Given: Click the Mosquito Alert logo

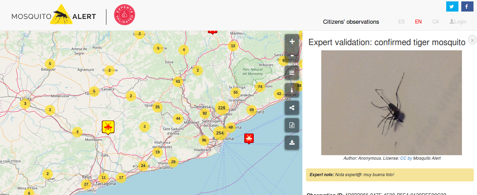Looking at the screenshot, I should (x=54, y=15).
